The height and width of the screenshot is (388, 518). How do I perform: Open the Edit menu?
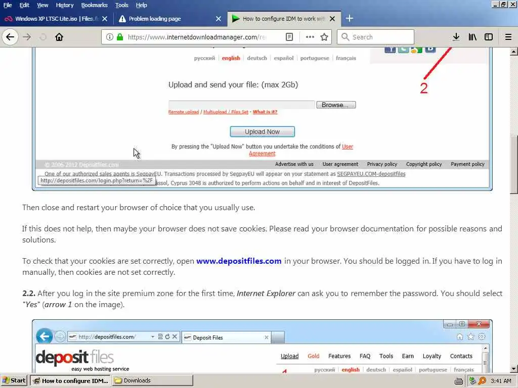click(24, 5)
